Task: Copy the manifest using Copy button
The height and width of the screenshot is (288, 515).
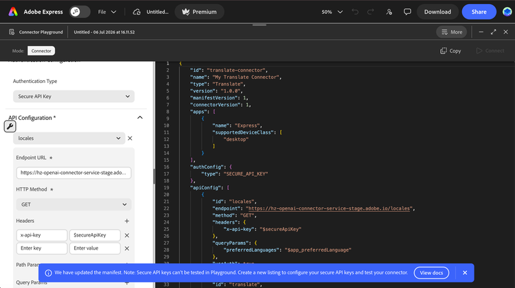Action: pyautogui.click(x=450, y=51)
